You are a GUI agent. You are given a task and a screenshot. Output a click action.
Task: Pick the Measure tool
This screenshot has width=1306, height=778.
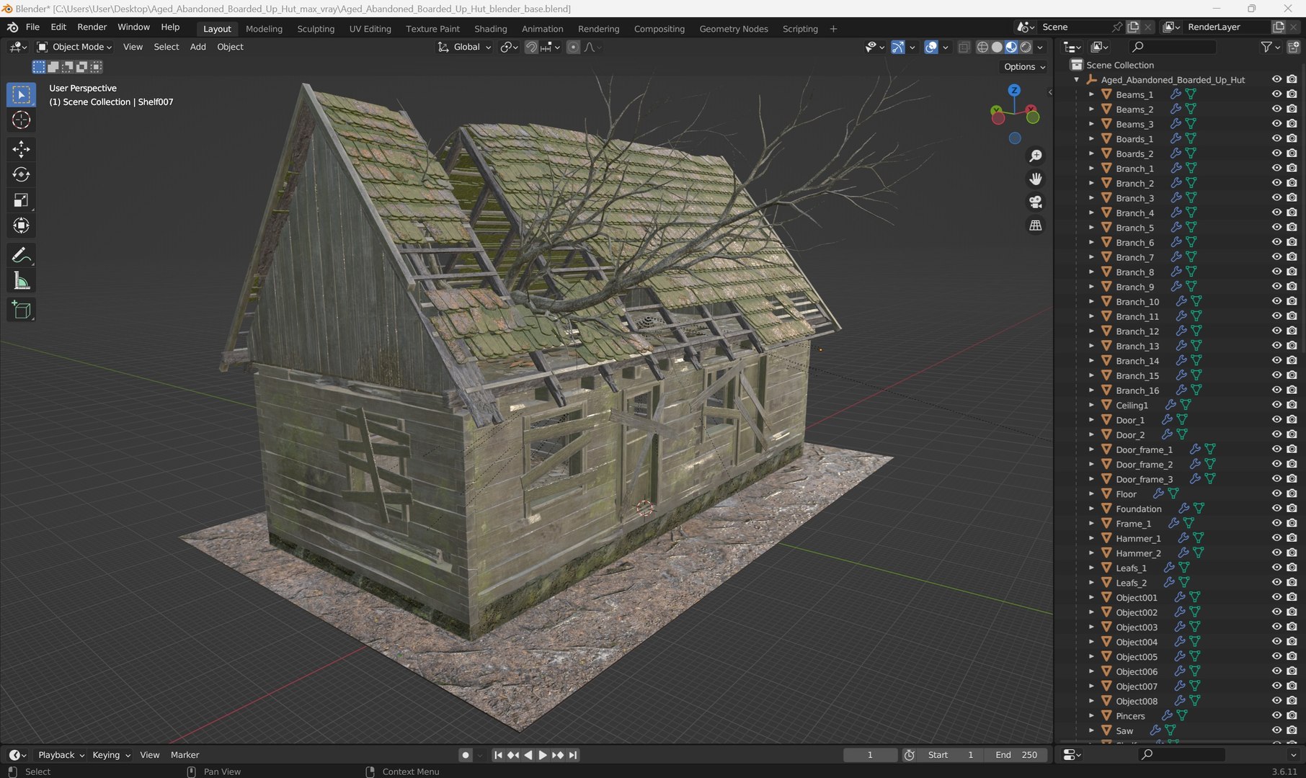click(x=21, y=281)
